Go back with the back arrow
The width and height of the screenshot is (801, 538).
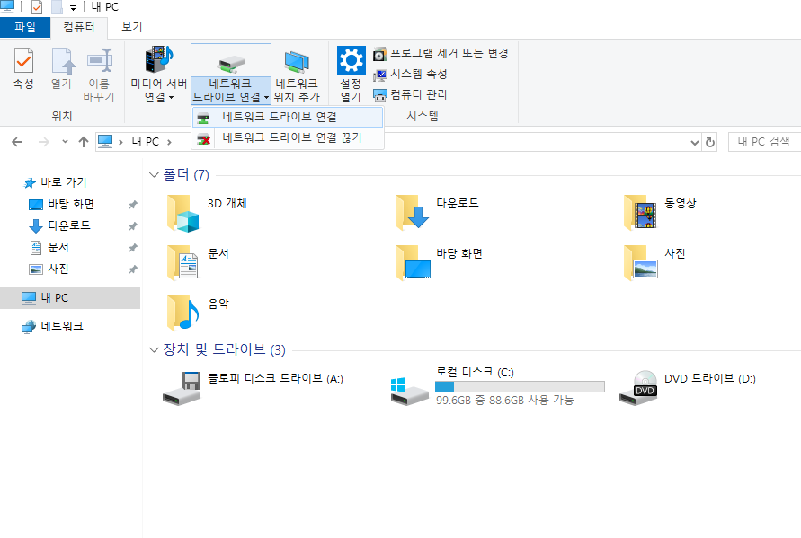17,142
